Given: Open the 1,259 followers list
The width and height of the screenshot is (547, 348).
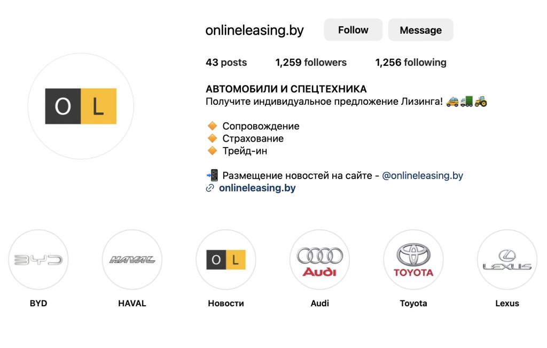Looking at the screenshot, I should point(310,63).
